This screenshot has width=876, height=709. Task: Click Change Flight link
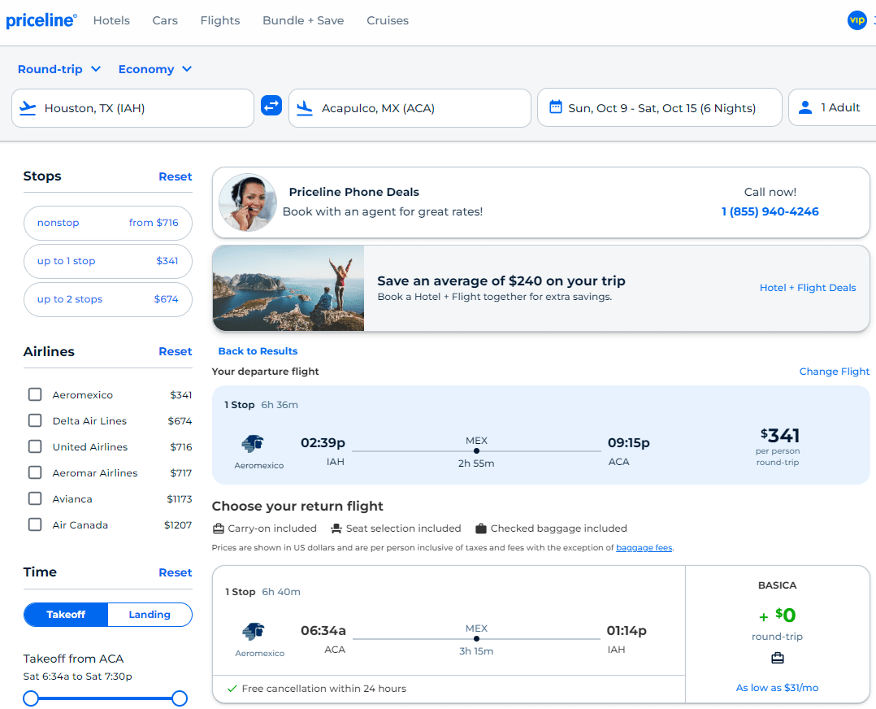pos(834,372)
